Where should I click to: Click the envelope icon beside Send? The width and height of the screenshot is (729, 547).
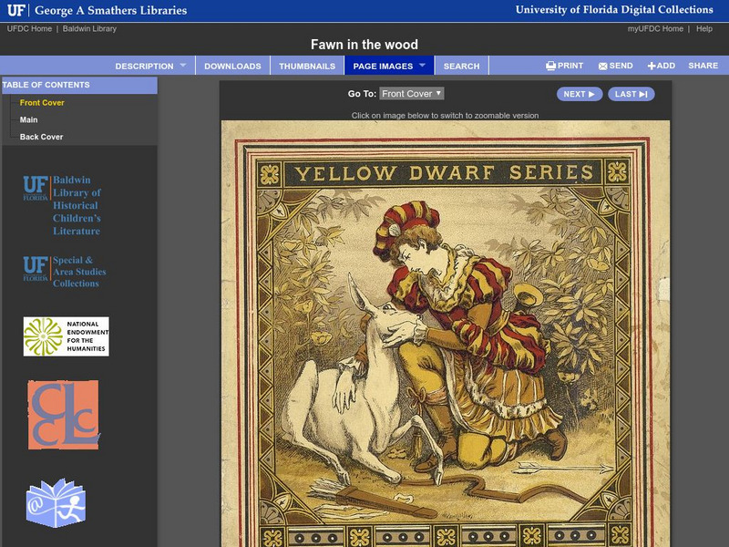tap(602, 66)
